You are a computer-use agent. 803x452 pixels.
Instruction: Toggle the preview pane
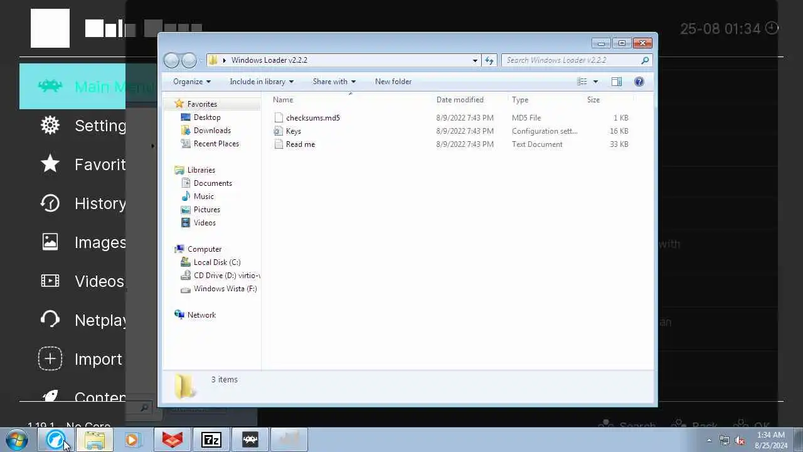click(x=617, y=82)
